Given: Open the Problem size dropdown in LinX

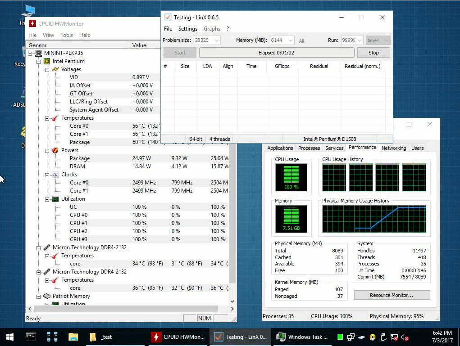Looking at the screenshot, I should pos(217,40).
